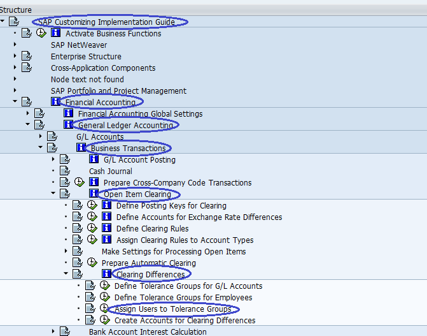Image resolution: width=427 pixels, height=336 pixels.
Task: Execute Define Tolerance Groups for Employees
Action: pos(105,296)
